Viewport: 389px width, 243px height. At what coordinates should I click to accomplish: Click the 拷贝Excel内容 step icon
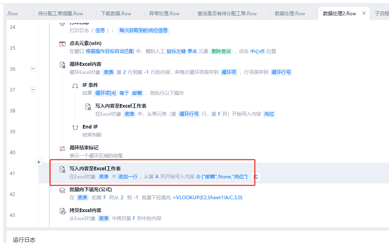[x=62, y=211]
